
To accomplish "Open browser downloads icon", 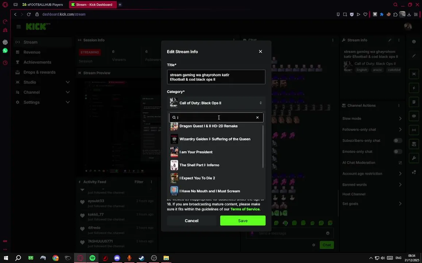I will coord(409,14).
